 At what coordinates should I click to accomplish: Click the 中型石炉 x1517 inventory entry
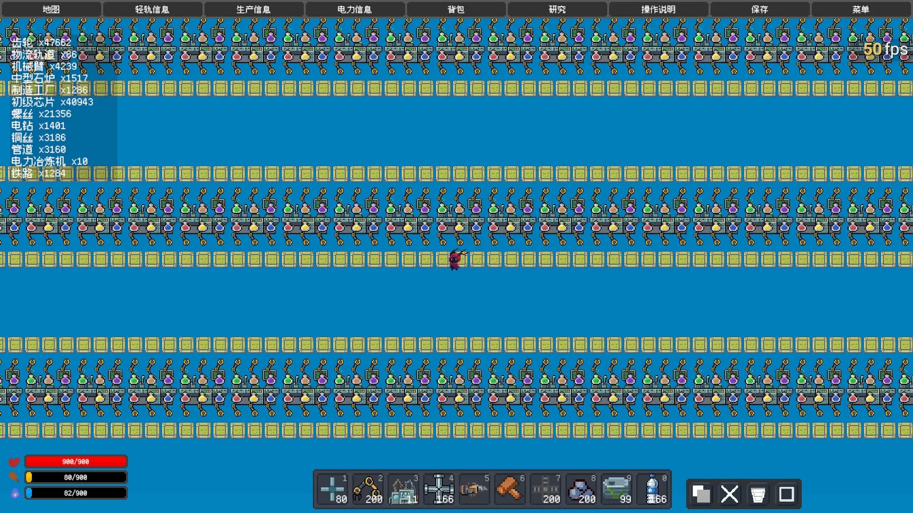coord(49,78)
